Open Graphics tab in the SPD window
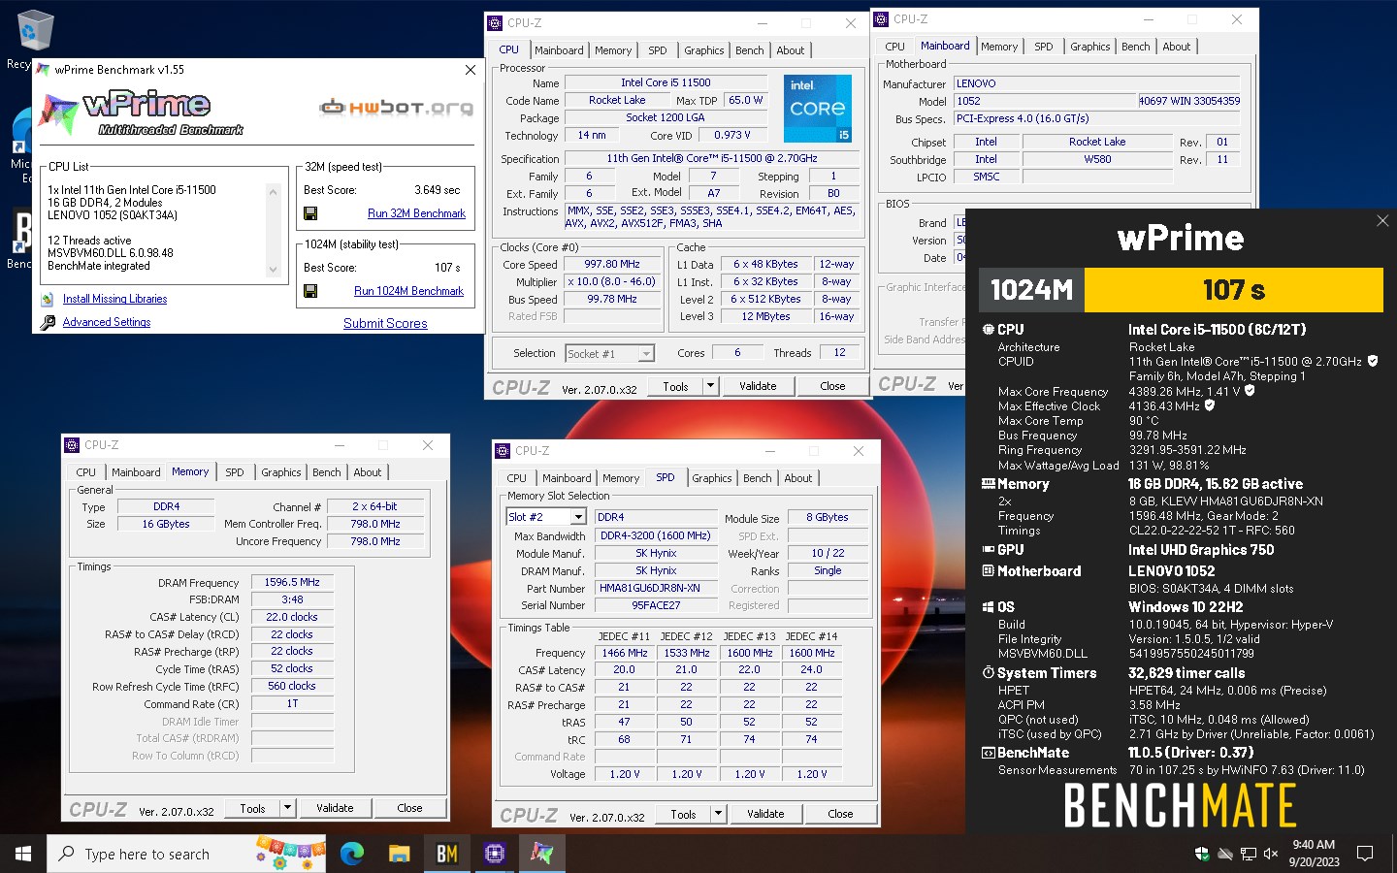Image resolution: width=1397 pixels, height=873 pixels. [712, 478]
